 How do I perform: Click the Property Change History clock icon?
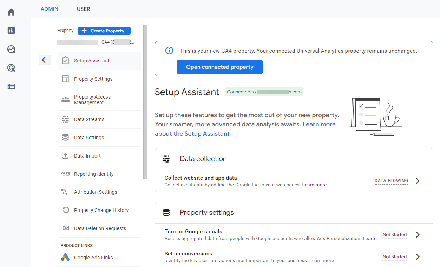coord(66,210)
